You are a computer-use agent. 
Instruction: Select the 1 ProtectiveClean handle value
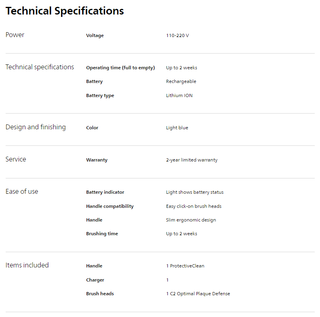(x=185, y=266)
